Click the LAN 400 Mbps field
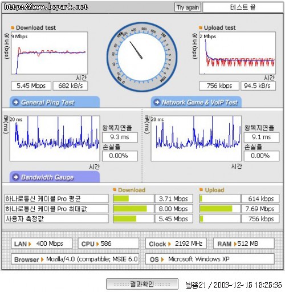Viewport: 285px width, 292px height. tap(42, 244)
